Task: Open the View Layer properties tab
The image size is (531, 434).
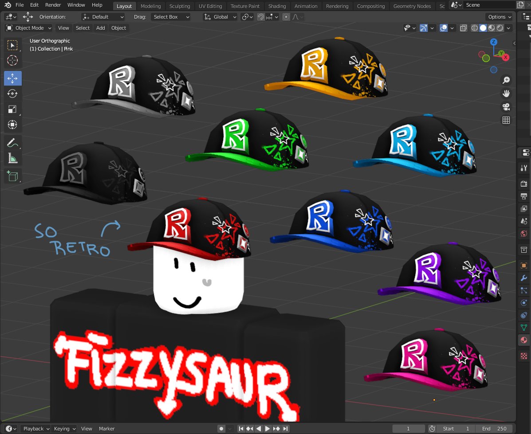Action: coord(524,209)
